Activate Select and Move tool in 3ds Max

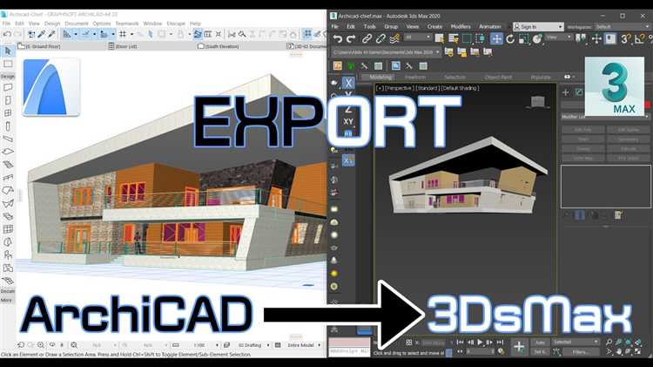point(496,38)
